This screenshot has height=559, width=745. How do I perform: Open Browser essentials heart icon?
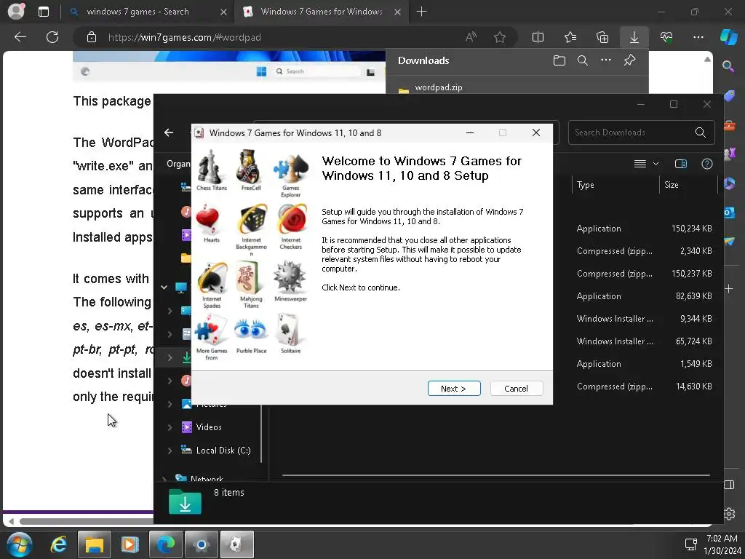tap(666, 37)
